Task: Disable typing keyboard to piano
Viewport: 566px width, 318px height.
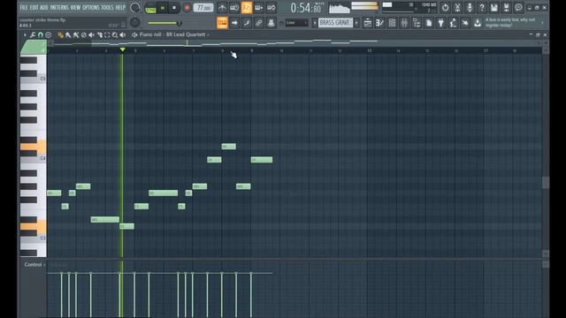Action: [222, 23]
